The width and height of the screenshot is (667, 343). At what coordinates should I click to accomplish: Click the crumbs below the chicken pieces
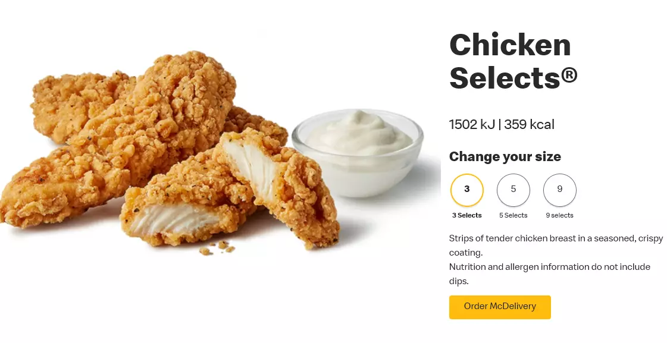point(217,248)
